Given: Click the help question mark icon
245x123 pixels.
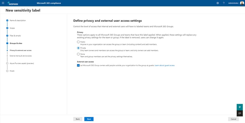Looking at the screenshot, I should tap(224, 3).
